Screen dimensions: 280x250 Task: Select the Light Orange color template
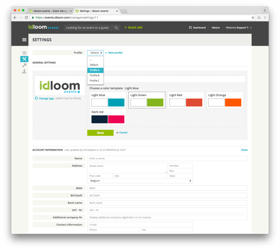click(224, 100)
